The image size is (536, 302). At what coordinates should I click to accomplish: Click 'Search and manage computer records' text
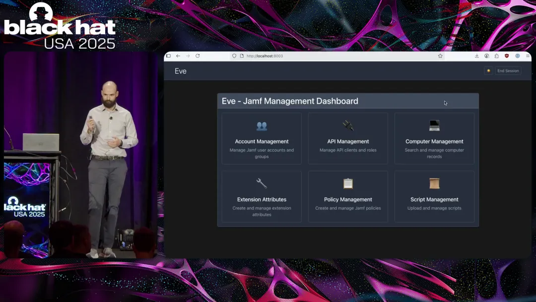pyautogui.click(x=434, y=153)
